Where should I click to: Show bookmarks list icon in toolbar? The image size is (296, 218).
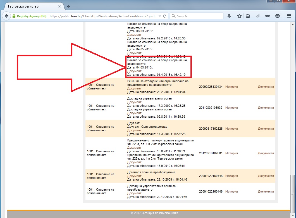pyautogui.click(x=248, y=16)
